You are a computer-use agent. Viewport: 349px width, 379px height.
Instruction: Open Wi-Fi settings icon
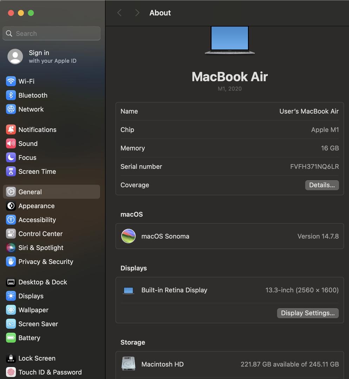tap(11, 81)
